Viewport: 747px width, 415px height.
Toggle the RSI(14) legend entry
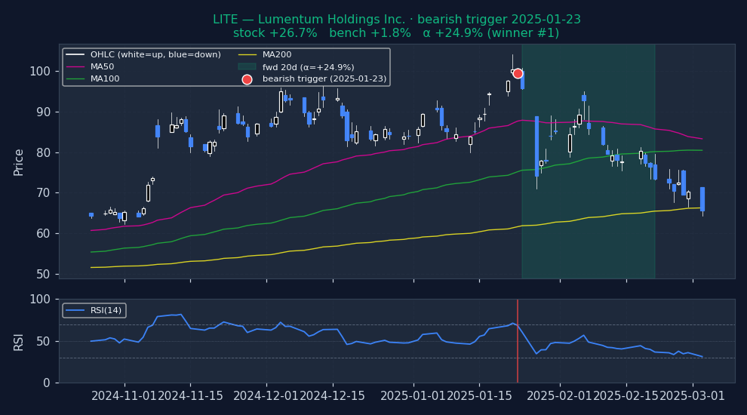coord(106,310)
